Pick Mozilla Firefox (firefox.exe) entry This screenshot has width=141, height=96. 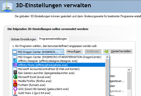[x=59, y=81]
